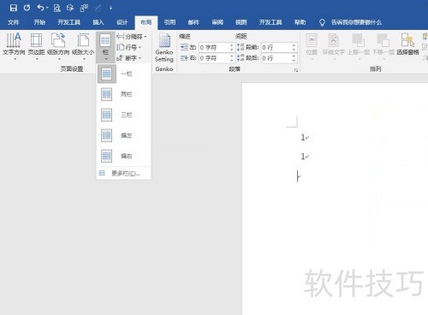This screenshot has width=428, height=315.
Task: Switch to the 引用 tab
Action: 169,22
